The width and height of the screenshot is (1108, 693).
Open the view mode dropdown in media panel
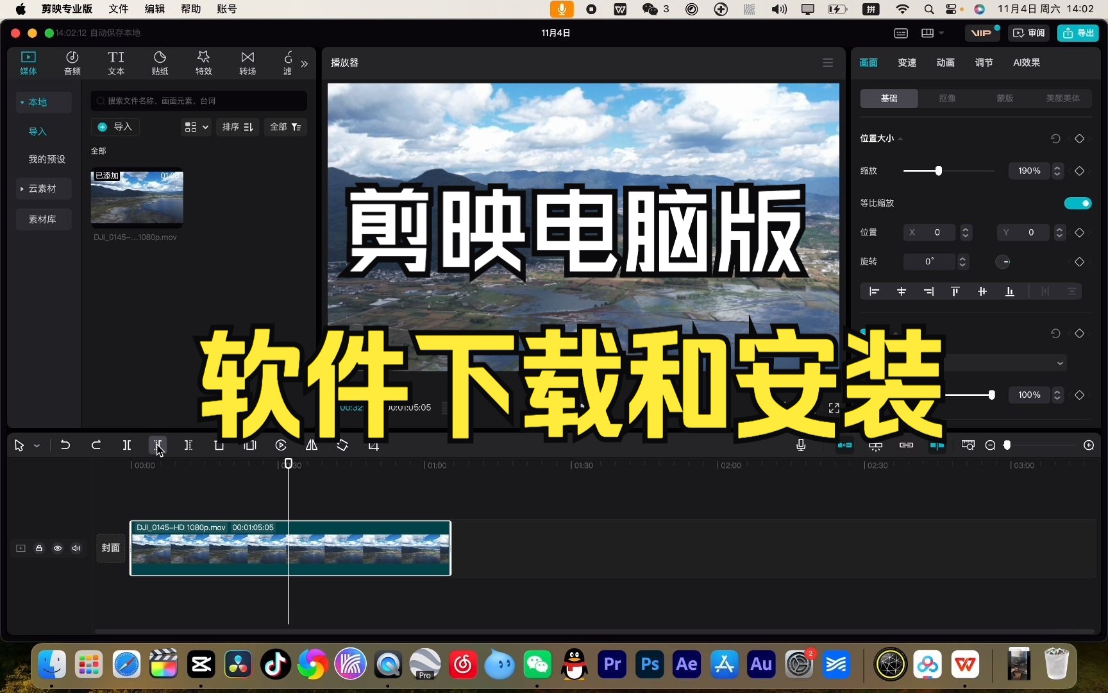tap(196, 127)
